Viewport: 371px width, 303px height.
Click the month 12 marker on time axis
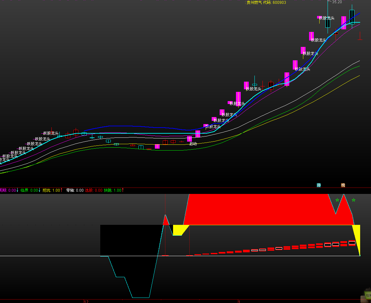pyautogui.click(x=86, y=301)
